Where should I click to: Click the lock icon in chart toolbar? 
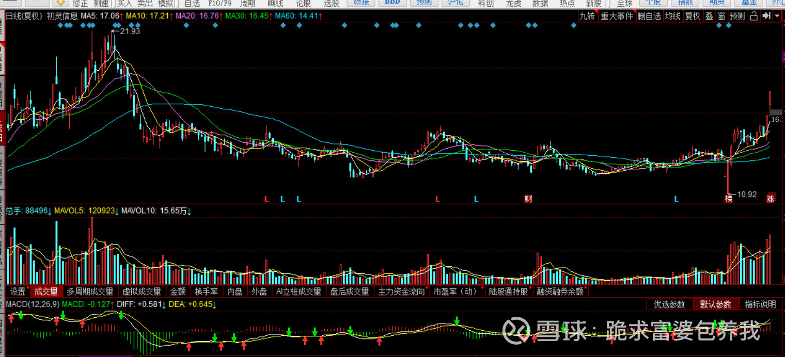[755, 16]
